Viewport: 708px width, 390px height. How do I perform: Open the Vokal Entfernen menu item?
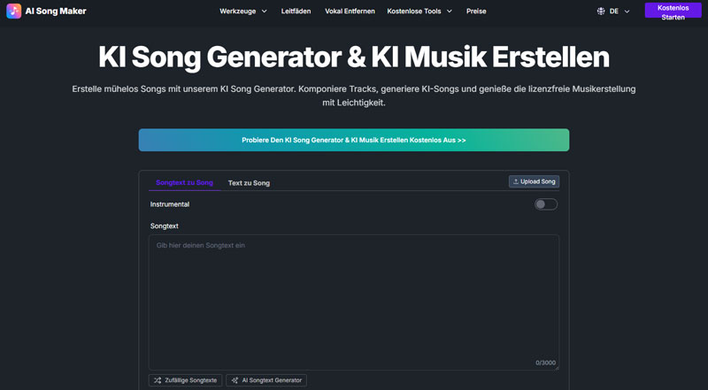tap(350, 11)
